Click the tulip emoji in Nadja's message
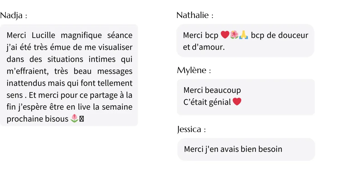This screenshot has width=342, height=171. tap(74, 119)
